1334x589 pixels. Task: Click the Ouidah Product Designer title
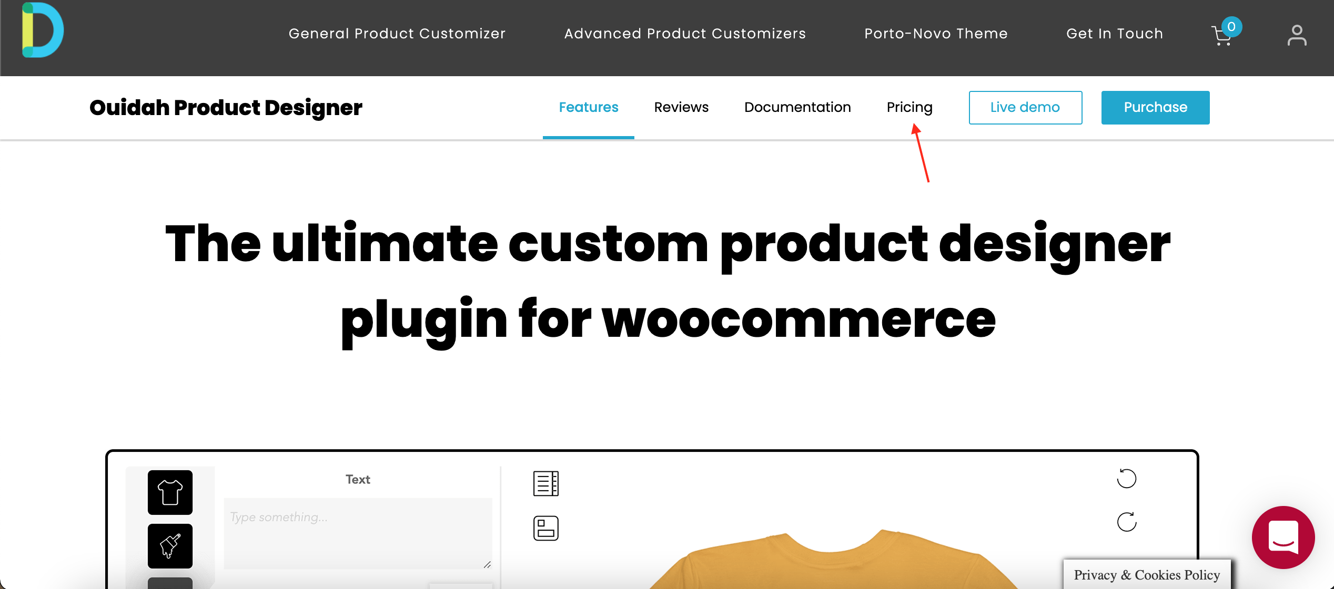pyautogui.click(x=226, y=108)
